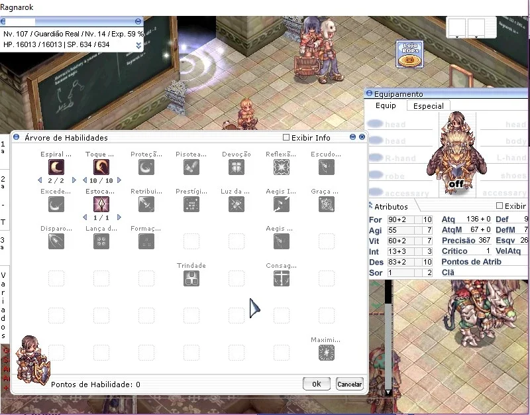Click the Reflexã... skill icon
530x415 pixels.
[x=281, y=167]
